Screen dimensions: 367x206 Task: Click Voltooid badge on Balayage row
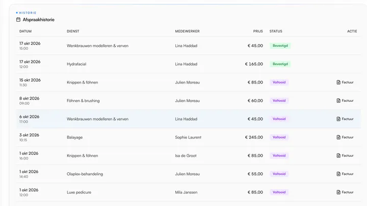pos(279,137)
